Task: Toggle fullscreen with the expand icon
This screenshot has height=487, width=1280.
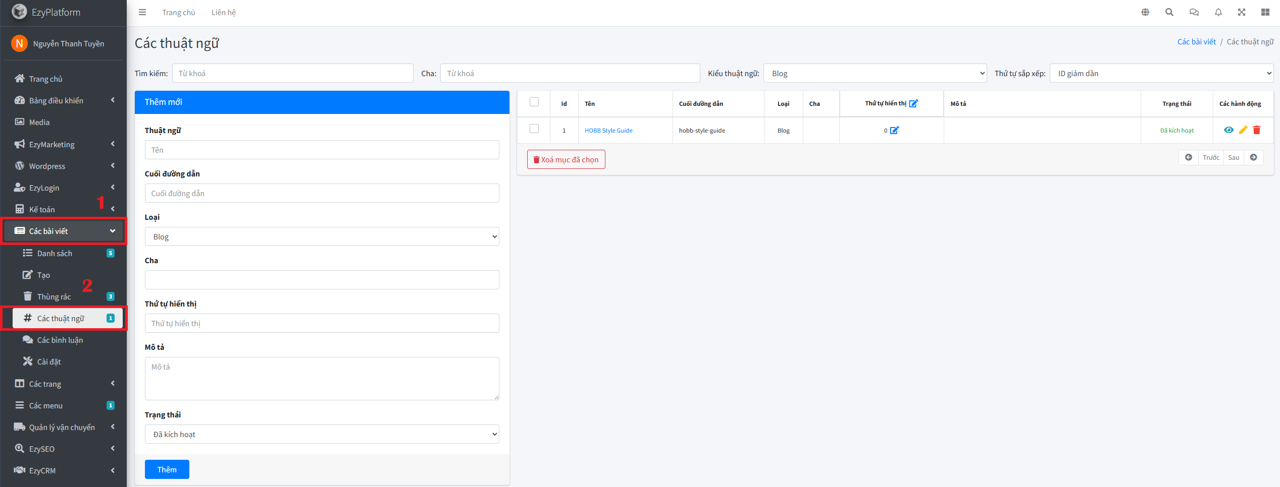Action: click(x=1242, y=12)
